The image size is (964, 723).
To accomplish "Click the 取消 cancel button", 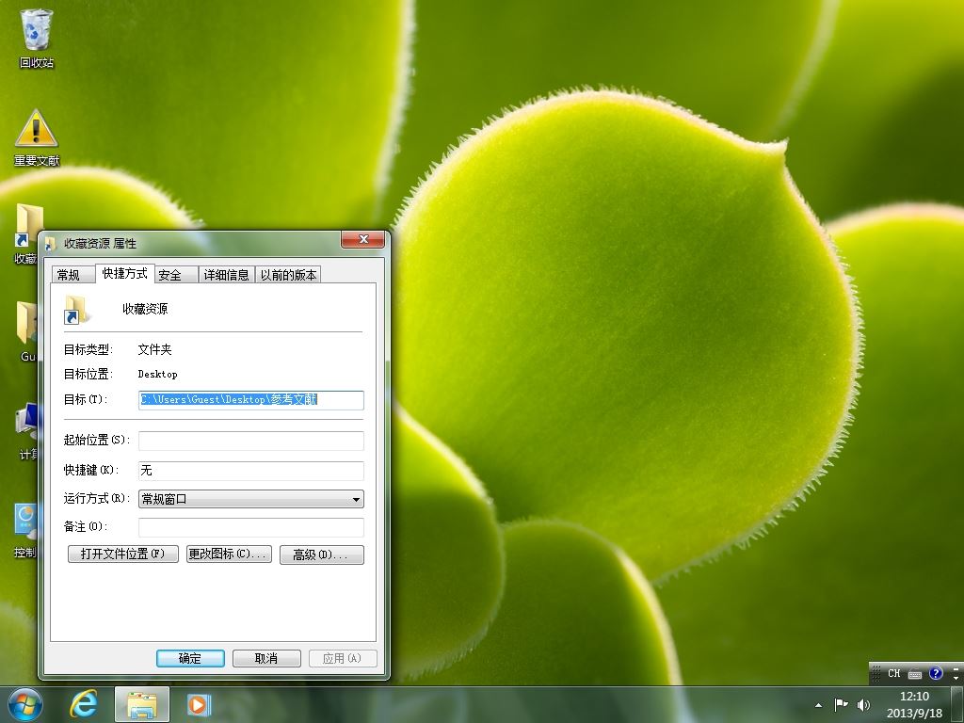I will 266,658.
